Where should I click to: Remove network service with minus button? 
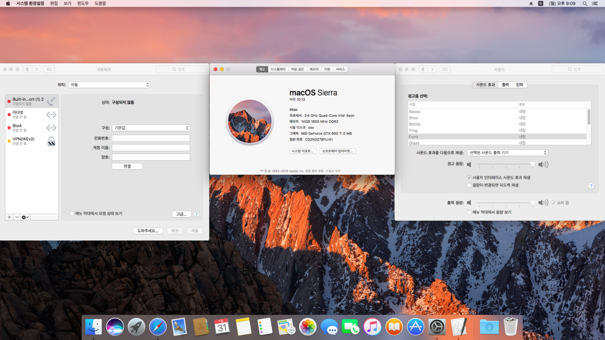coord(17,217)
